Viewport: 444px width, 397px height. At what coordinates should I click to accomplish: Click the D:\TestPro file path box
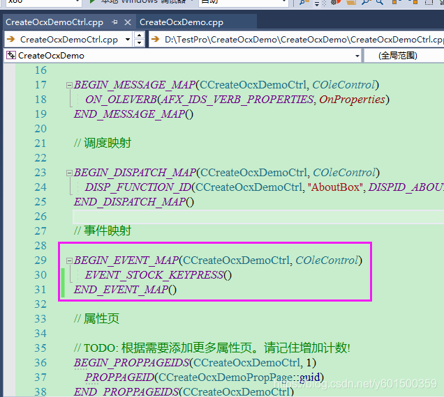(297, 39)
